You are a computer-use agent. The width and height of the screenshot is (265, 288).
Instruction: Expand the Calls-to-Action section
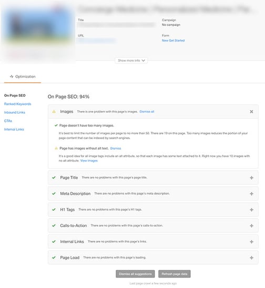click(x=251, y=225)
